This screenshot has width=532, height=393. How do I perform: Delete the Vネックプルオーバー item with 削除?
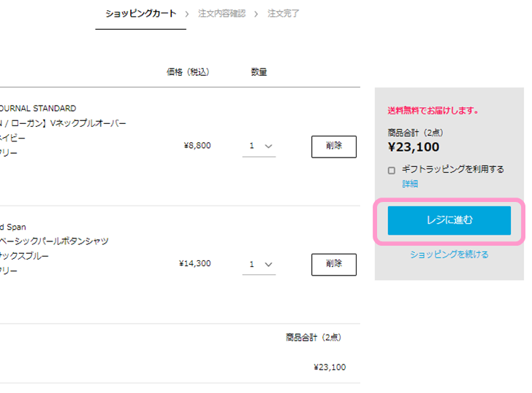[334, 147]
